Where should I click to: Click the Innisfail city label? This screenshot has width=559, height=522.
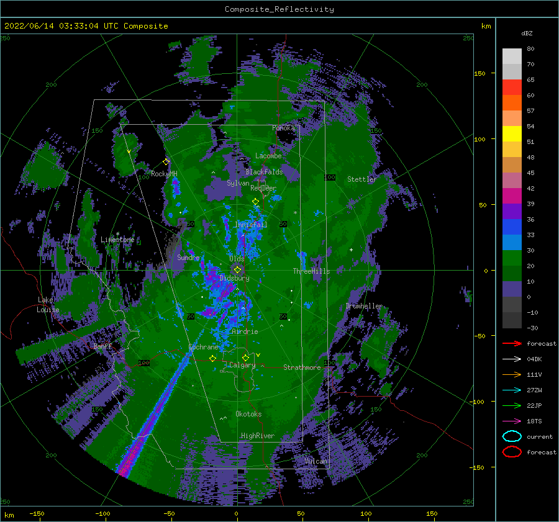251,225
